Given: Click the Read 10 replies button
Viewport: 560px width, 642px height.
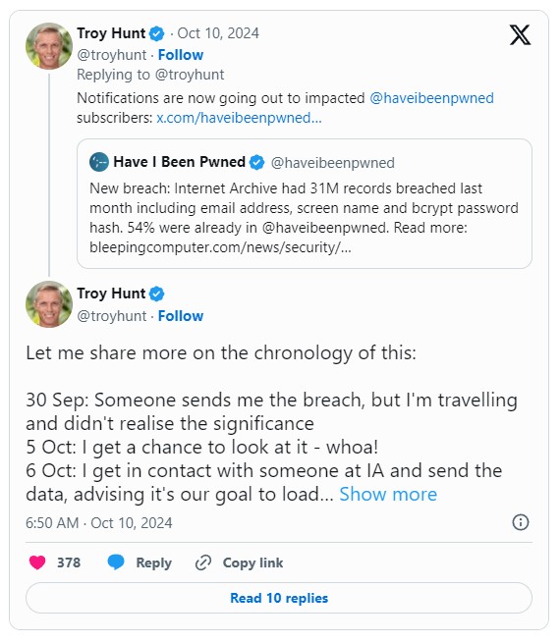Looking at the screenshot, I should [x=279, y=598].
